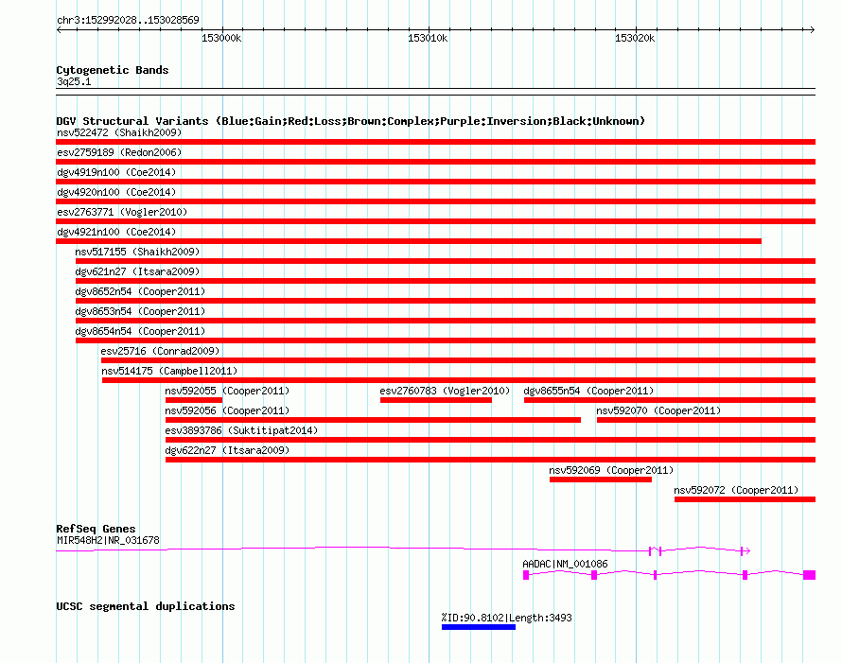Open esv3893786 (Suktitipat2014) variant
Image resolution: width=842 pixels, height=663 pixels.
click(x=241, y=430)
